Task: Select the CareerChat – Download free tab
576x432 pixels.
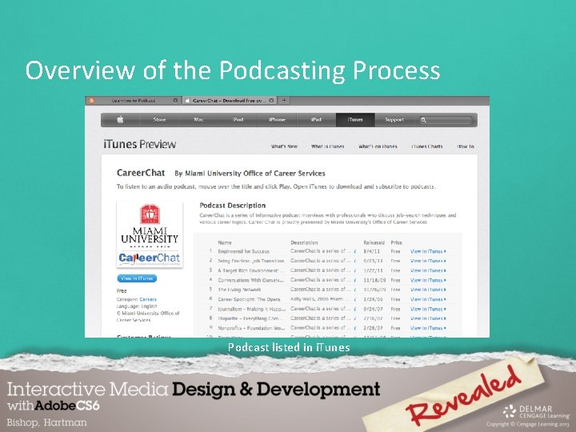Action: tap(229, 100)
